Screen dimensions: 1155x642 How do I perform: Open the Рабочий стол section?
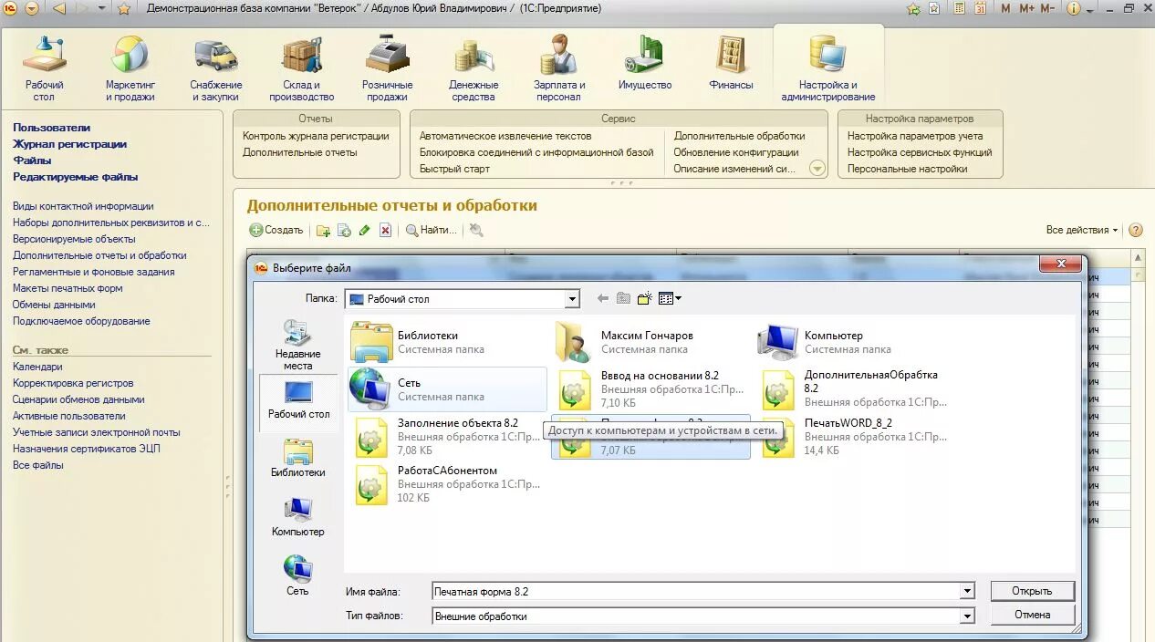pos(44,69)
